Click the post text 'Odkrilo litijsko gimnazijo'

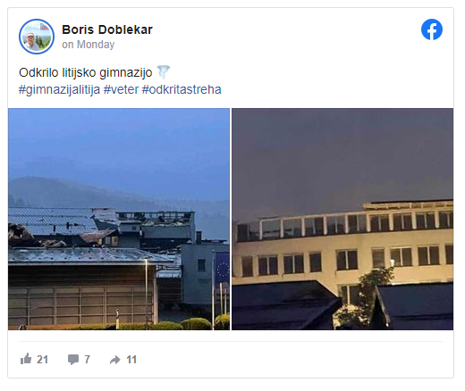tap(86, 72)
